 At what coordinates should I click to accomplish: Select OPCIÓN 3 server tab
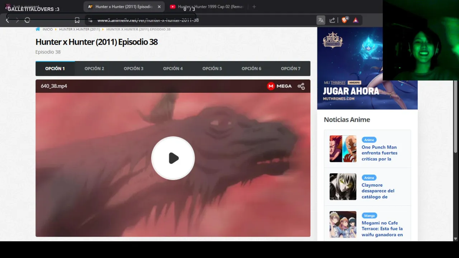(x=133, y=68)
